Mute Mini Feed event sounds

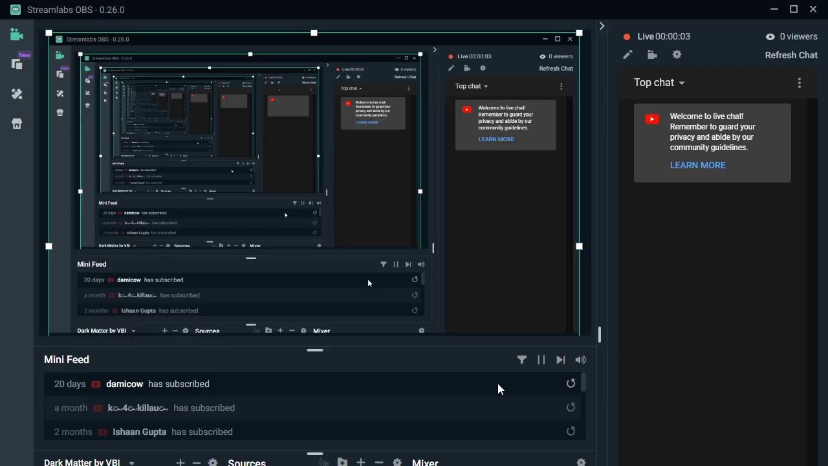pos(581,360)
